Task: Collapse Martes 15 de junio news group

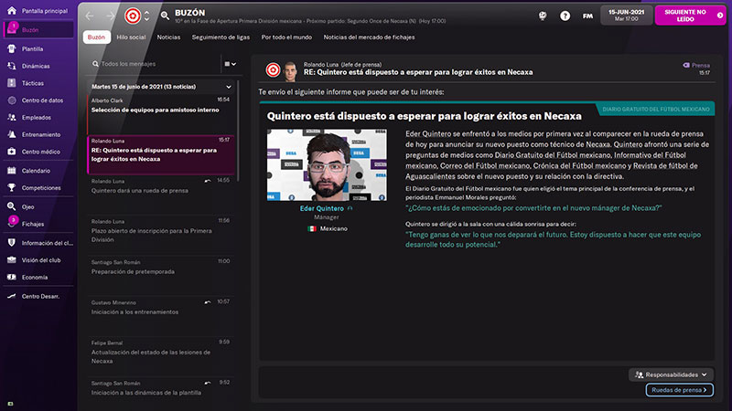Action: 228,87
